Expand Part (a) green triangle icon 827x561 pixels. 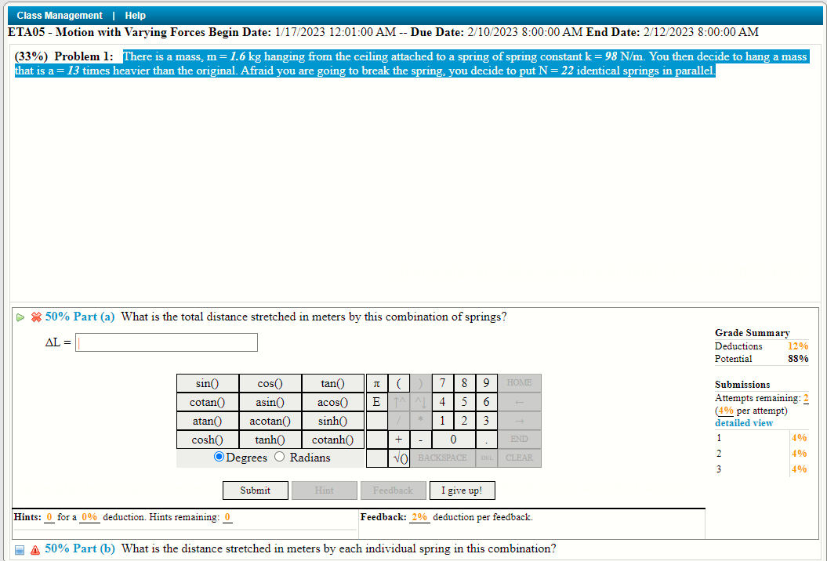(20, 317)
